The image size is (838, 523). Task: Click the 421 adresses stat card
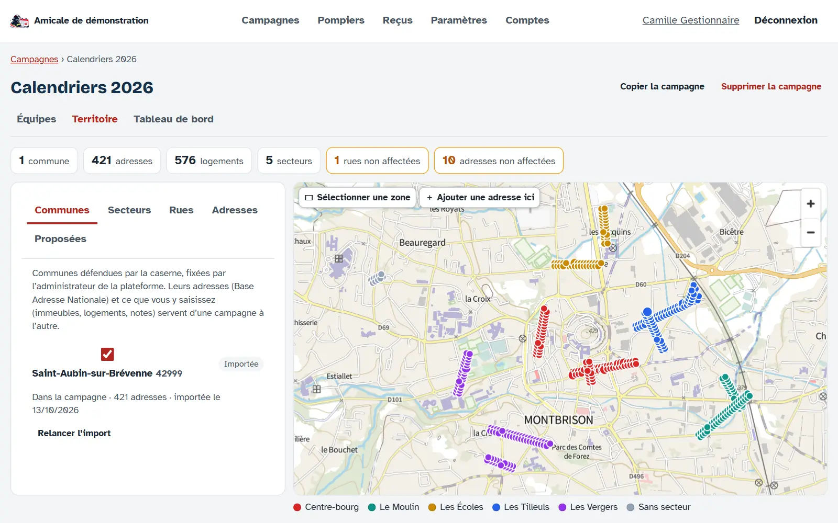pos(122,161)
